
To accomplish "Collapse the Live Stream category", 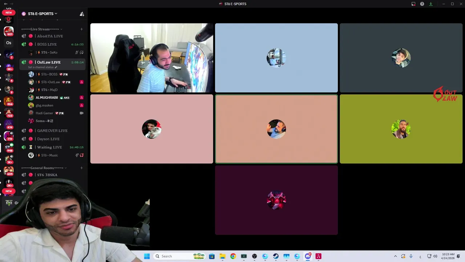I will [x=41, y=29].
